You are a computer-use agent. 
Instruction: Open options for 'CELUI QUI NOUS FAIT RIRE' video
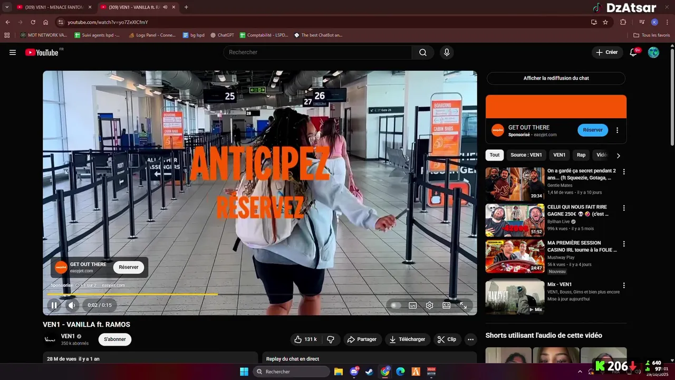pos(624,208)
